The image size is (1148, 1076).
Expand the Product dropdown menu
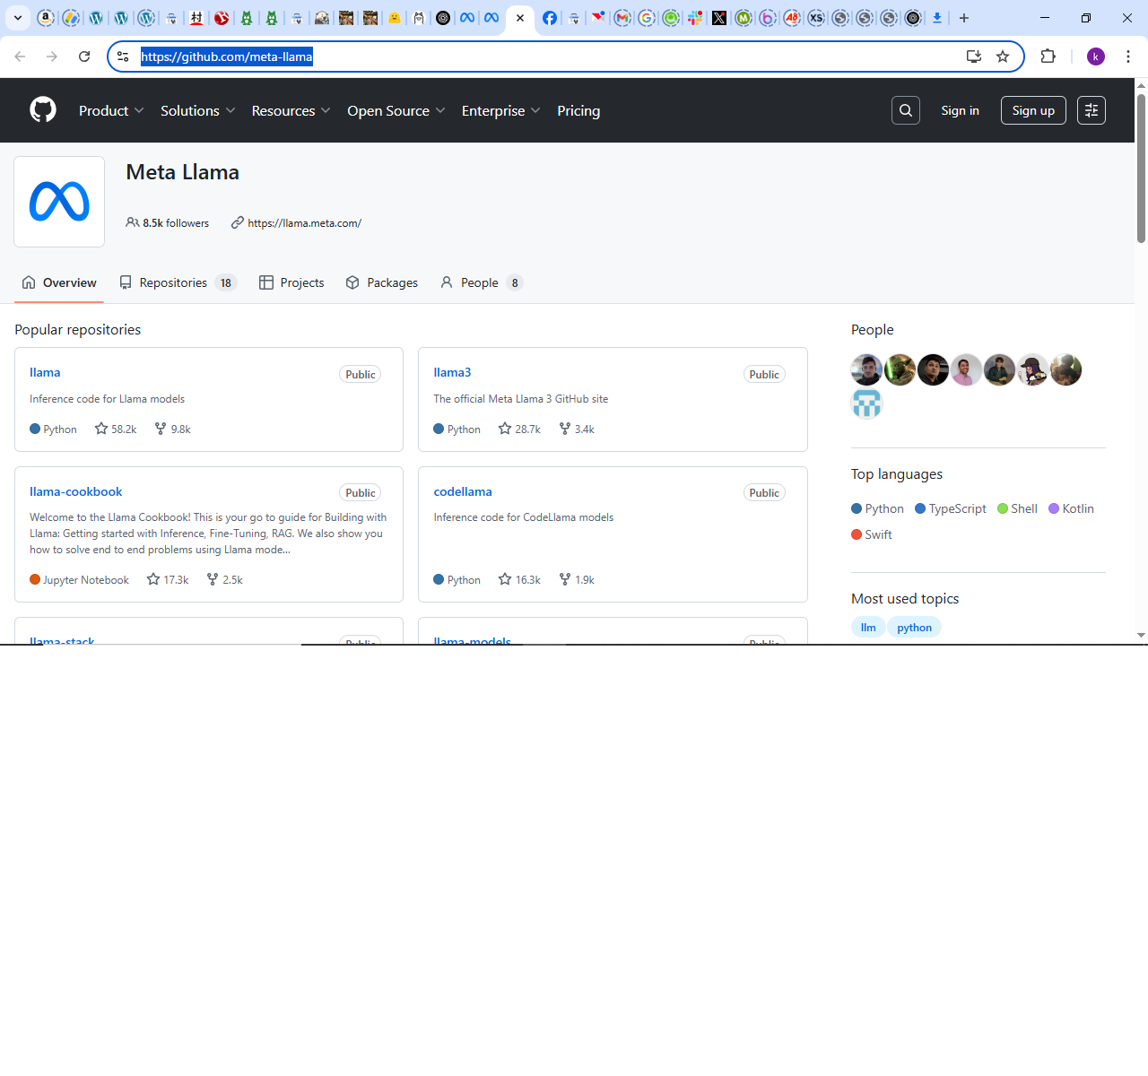coord(111,110)
